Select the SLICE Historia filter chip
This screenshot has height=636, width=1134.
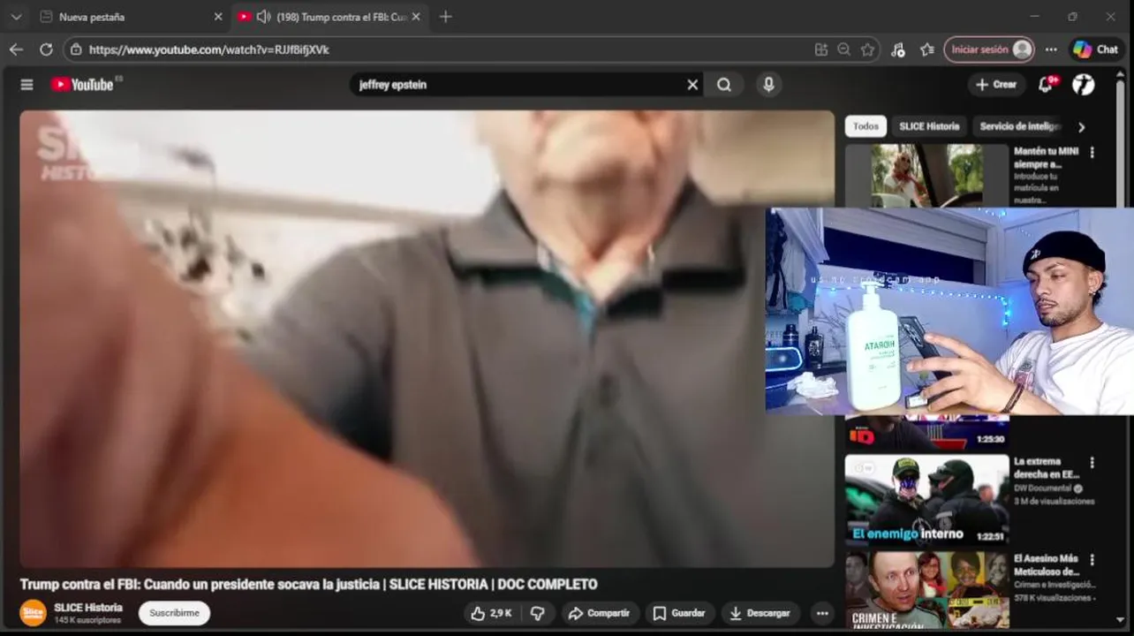[929, 126]
